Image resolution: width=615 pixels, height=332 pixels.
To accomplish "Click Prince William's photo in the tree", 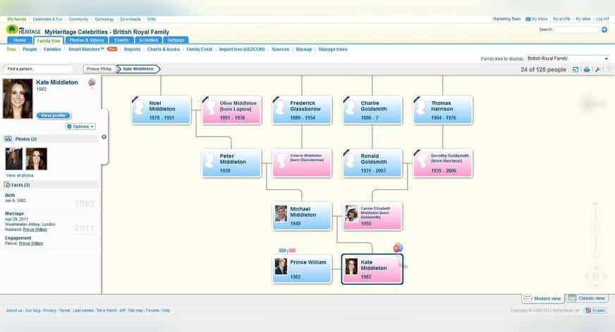I will coord(281,267).
